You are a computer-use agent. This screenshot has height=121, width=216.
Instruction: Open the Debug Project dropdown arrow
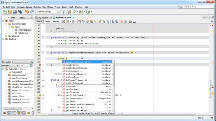tap(84, 12)
